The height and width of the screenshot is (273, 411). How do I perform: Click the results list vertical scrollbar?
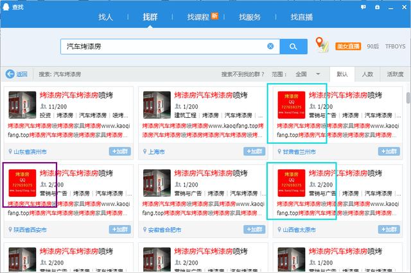[x=408, y=98]
